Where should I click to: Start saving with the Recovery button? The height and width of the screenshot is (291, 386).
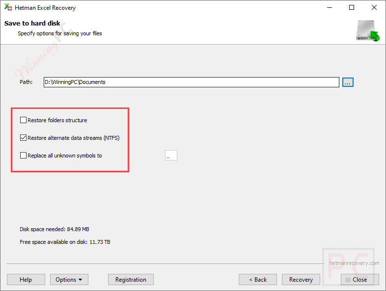pyautogui.click(x=301, y=279)
